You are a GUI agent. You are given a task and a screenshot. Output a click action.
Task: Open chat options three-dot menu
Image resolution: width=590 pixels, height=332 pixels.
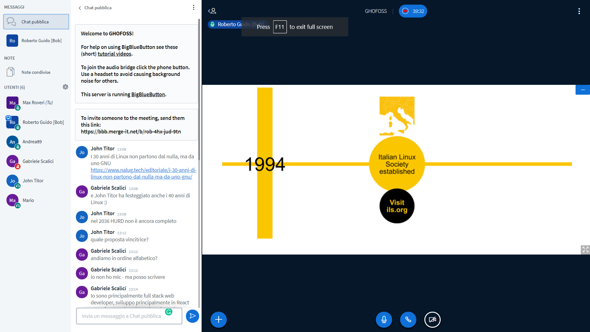pyautogui.click(x=193, y=7)
